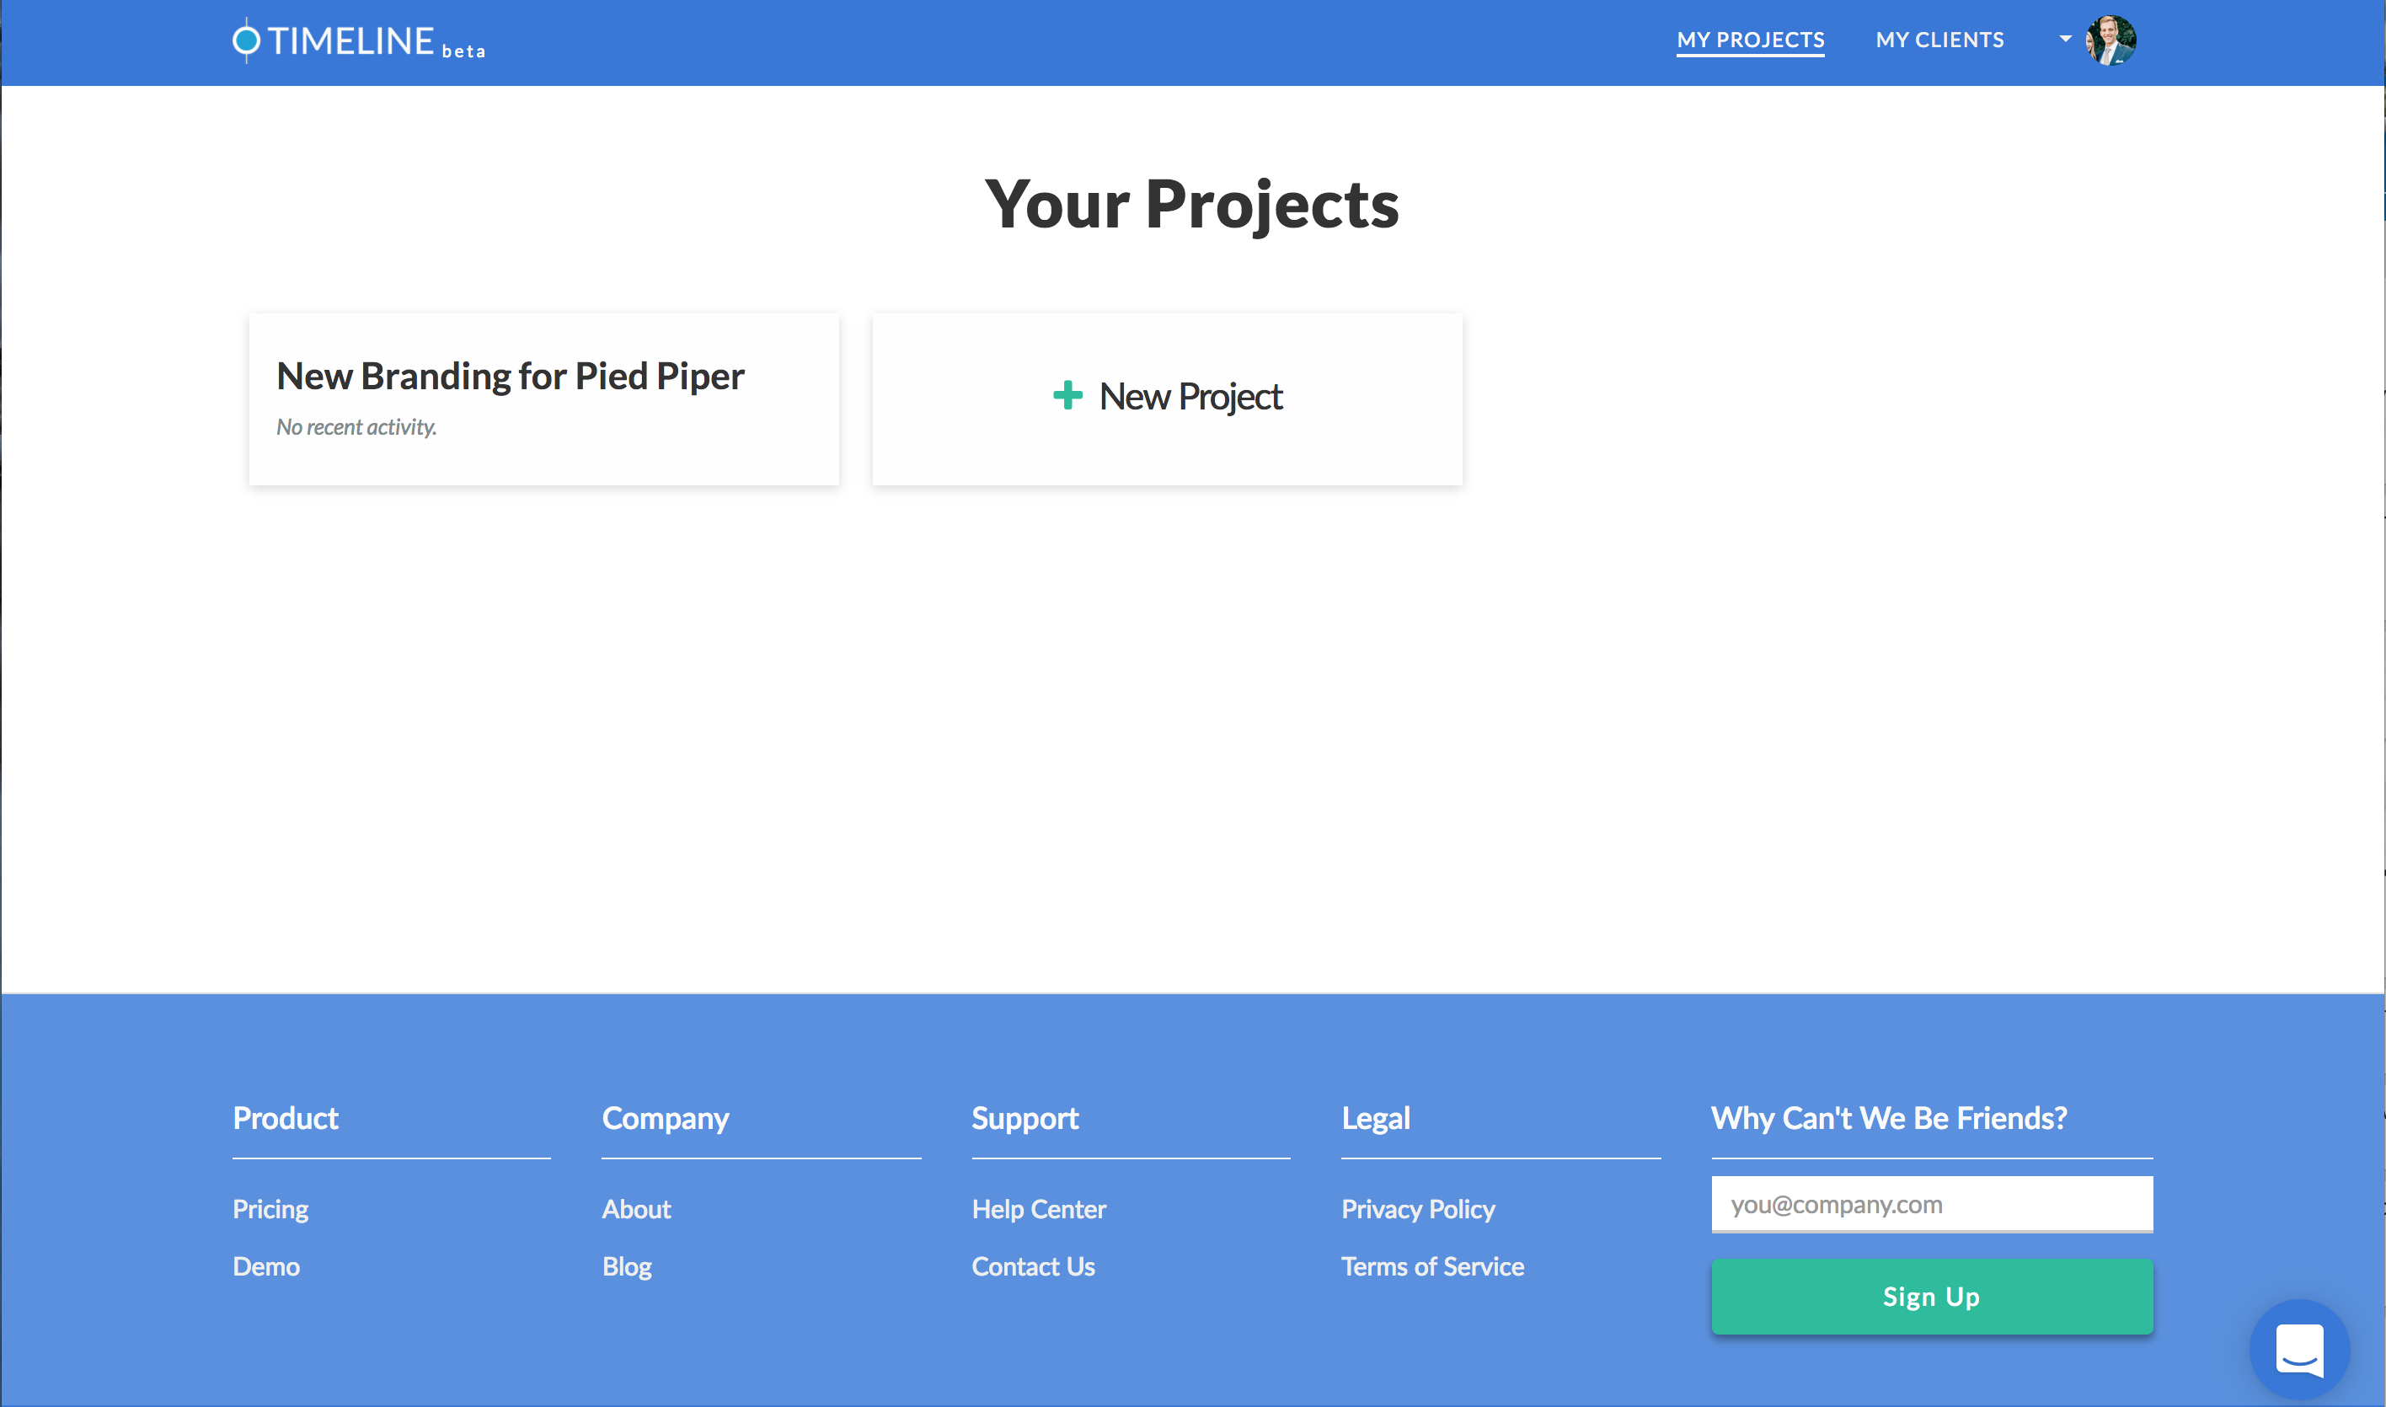Click the Support footer heading
2386x1407 pixels.
pos(1024,1120)
